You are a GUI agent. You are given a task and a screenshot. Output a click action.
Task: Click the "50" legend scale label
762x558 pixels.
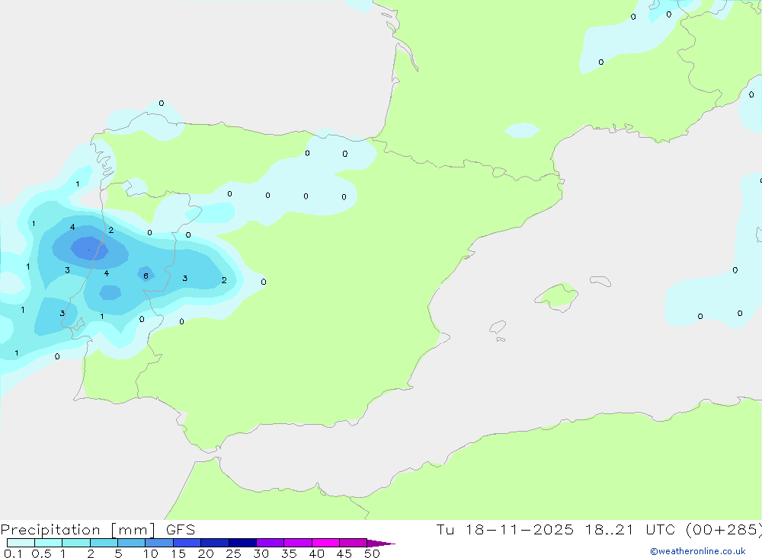pos(372,553)
